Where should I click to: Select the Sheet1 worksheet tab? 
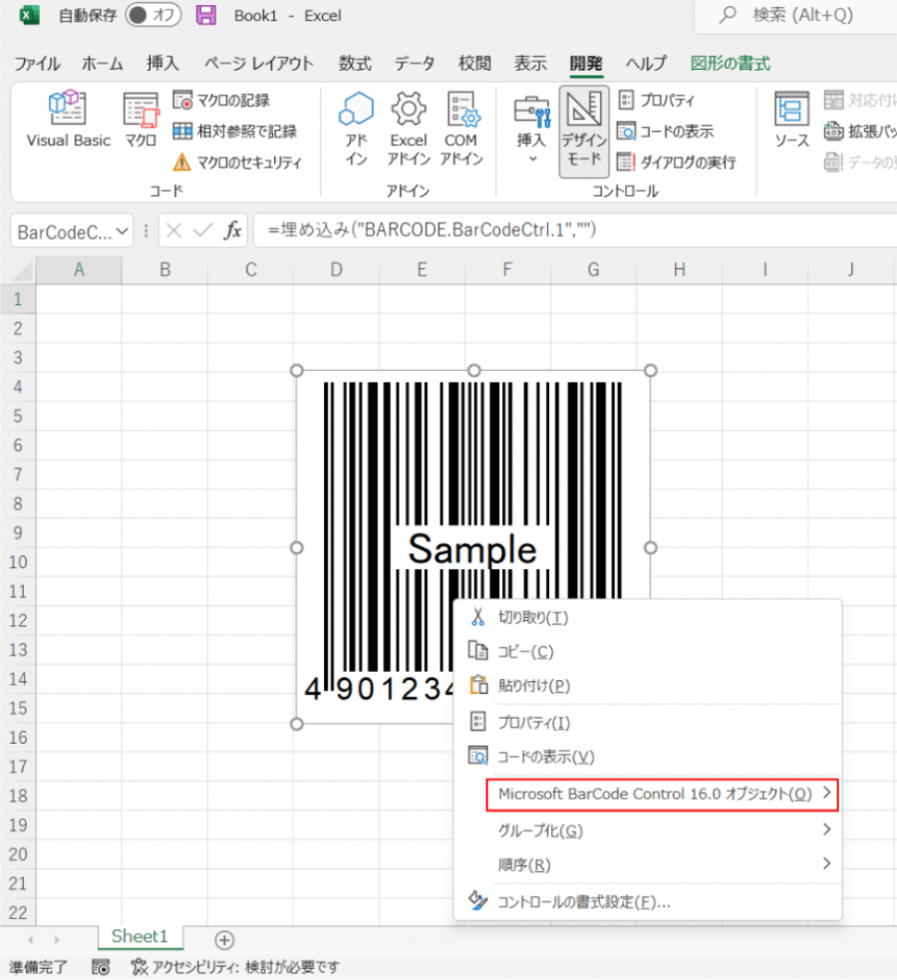tap(140, 936)
